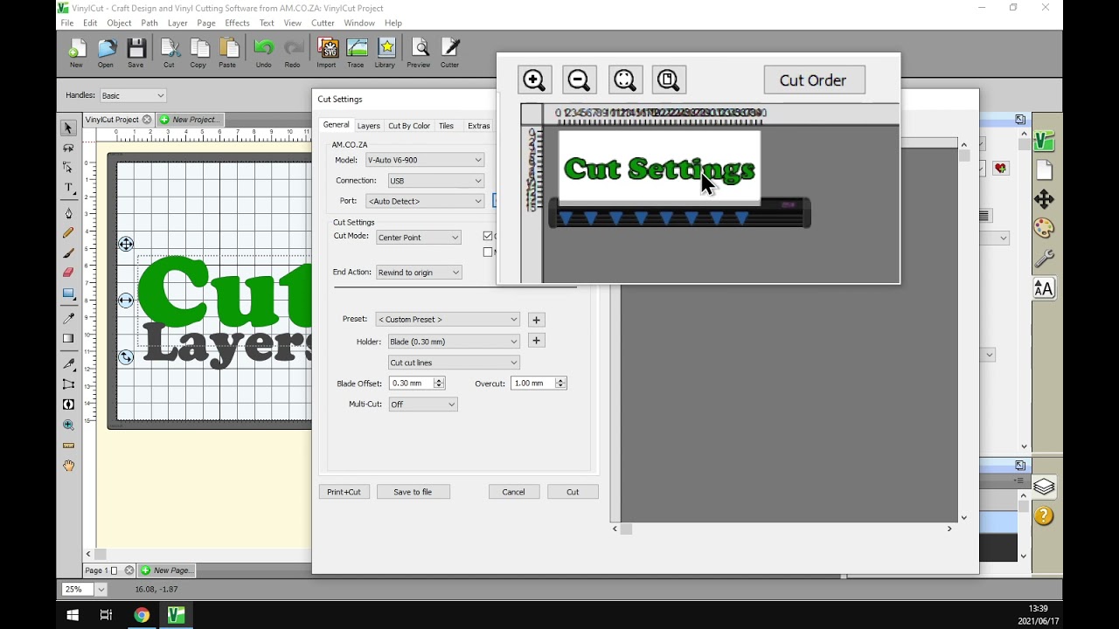This screenshot has height=629, width=1119.
Task: Open the Preset Custom Preset dropdown
Action: click(448, 320)
